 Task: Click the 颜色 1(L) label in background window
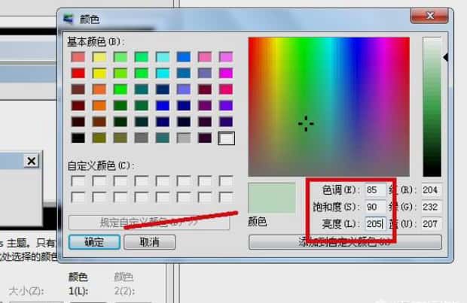click(78, 284)
